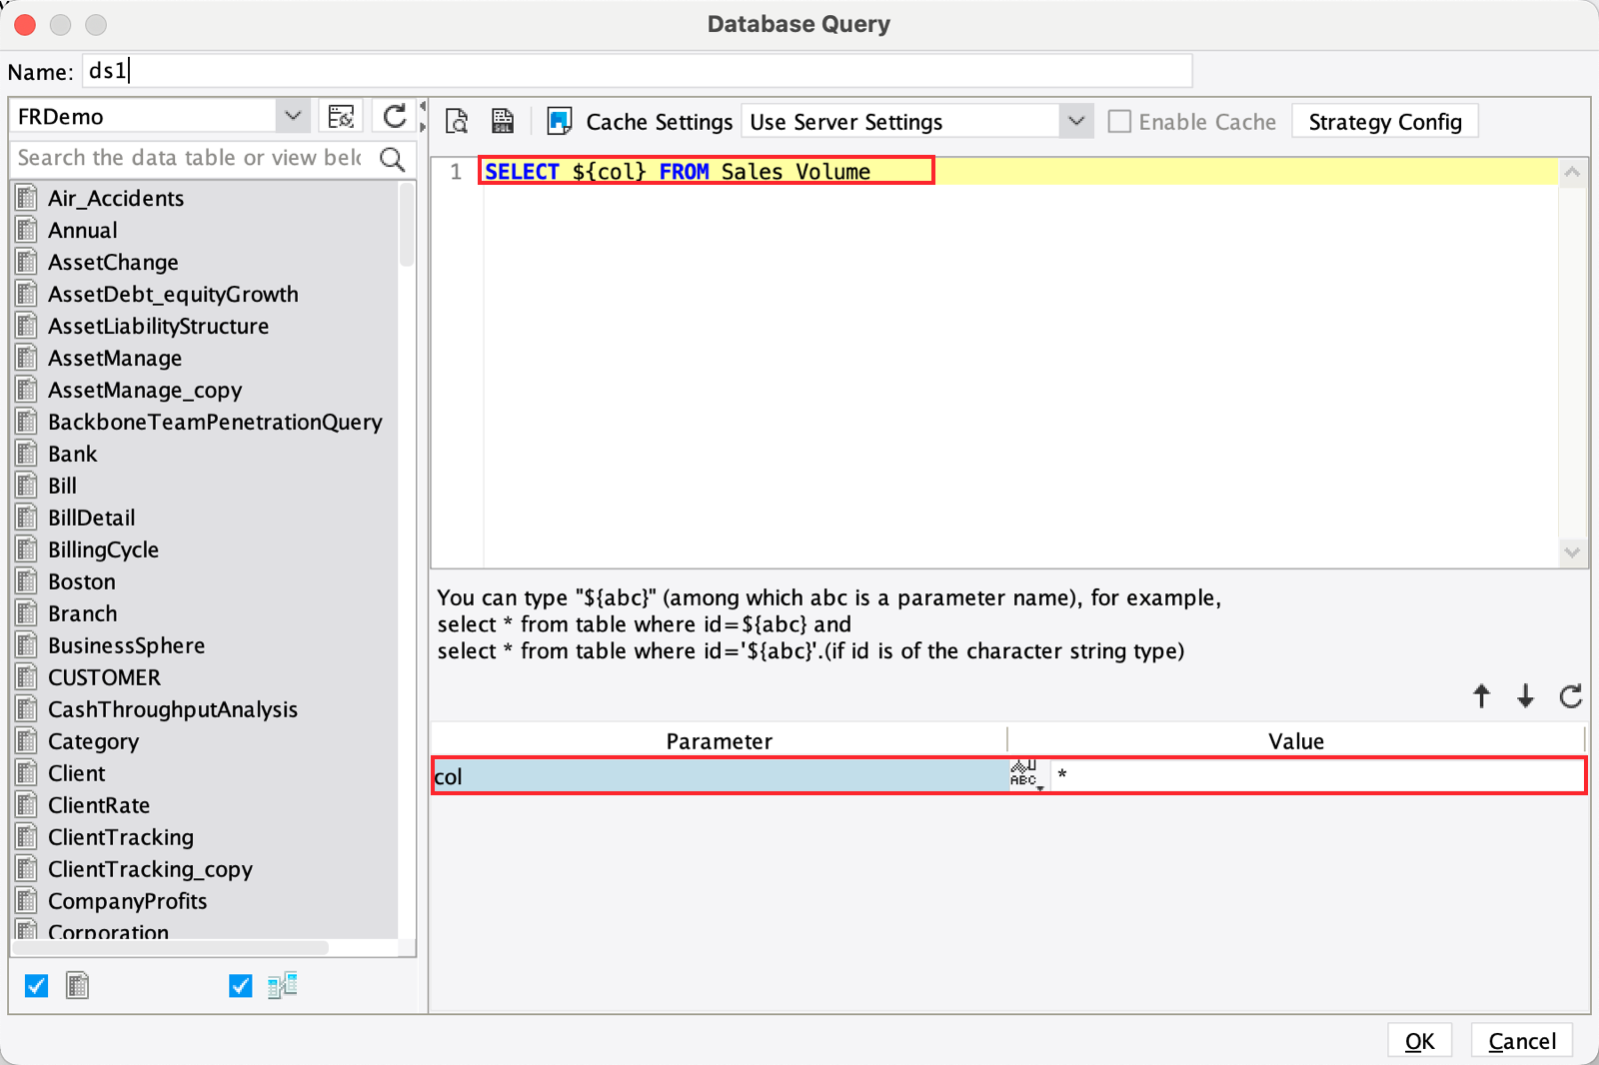The width and height of the screenshot is (1599, 1065).
Task: Click the search magnifier icon in the table search box
Action: (x=393, y=158)
